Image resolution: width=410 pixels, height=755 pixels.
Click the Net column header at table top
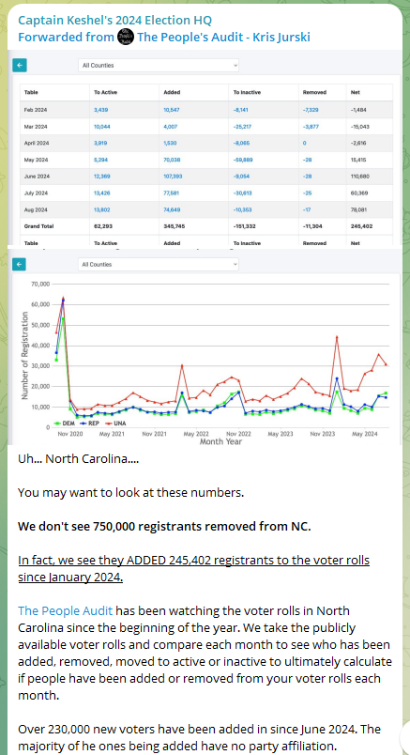(356, 92)
